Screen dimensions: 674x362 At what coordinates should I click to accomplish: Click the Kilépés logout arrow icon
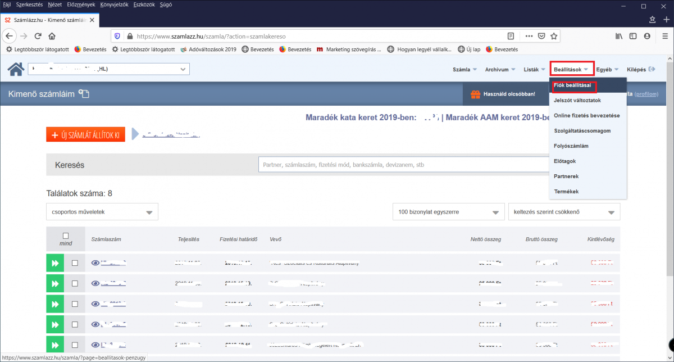652,69
